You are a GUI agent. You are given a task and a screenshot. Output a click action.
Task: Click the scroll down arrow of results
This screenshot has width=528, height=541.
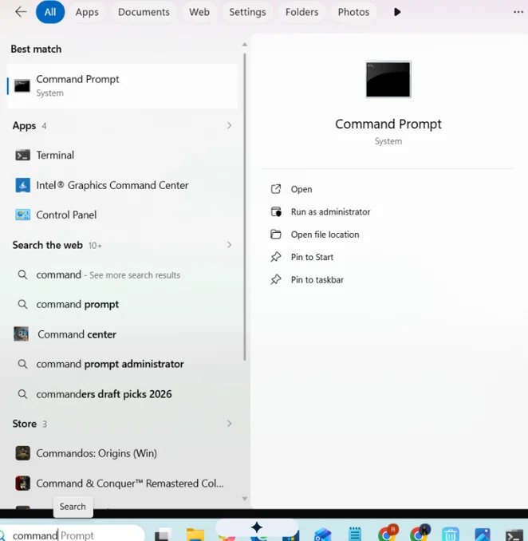click(245, 499)
